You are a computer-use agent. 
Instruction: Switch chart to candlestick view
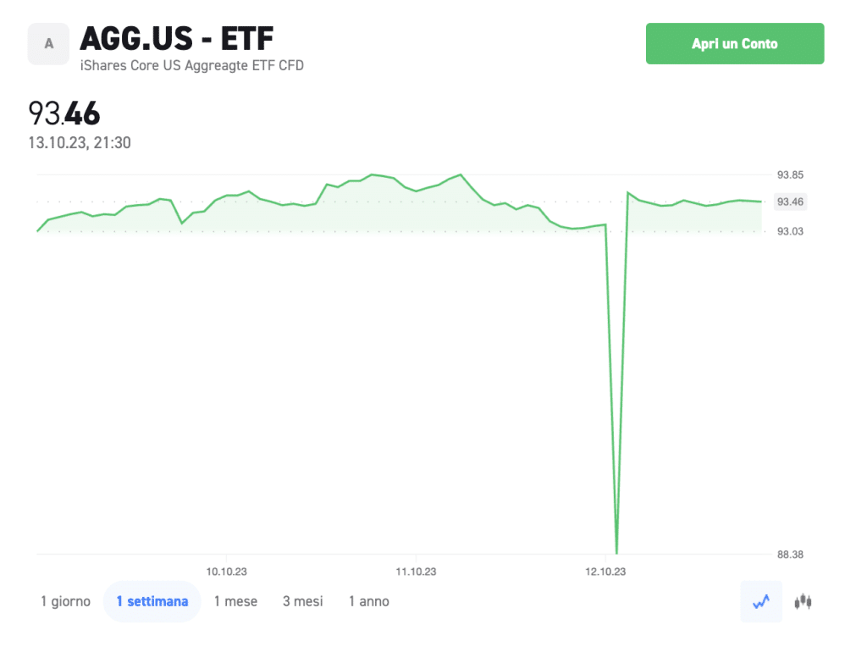801,601
